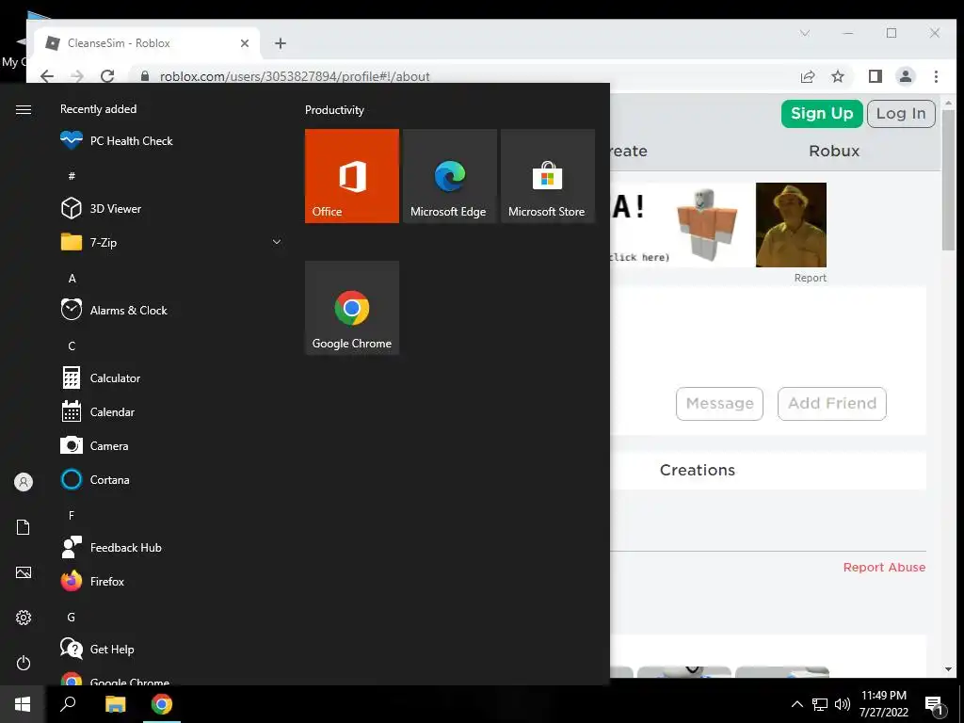Image resolution: width=964 pixels, height=723 pixels.
Task: Click the F letter header
Action: click(72, 515)
